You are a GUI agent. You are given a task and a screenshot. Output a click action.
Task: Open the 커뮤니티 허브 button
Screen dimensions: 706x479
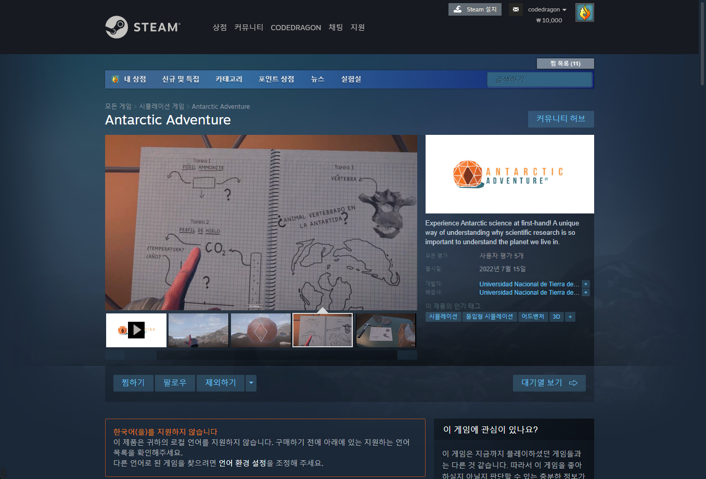point(561,119)
